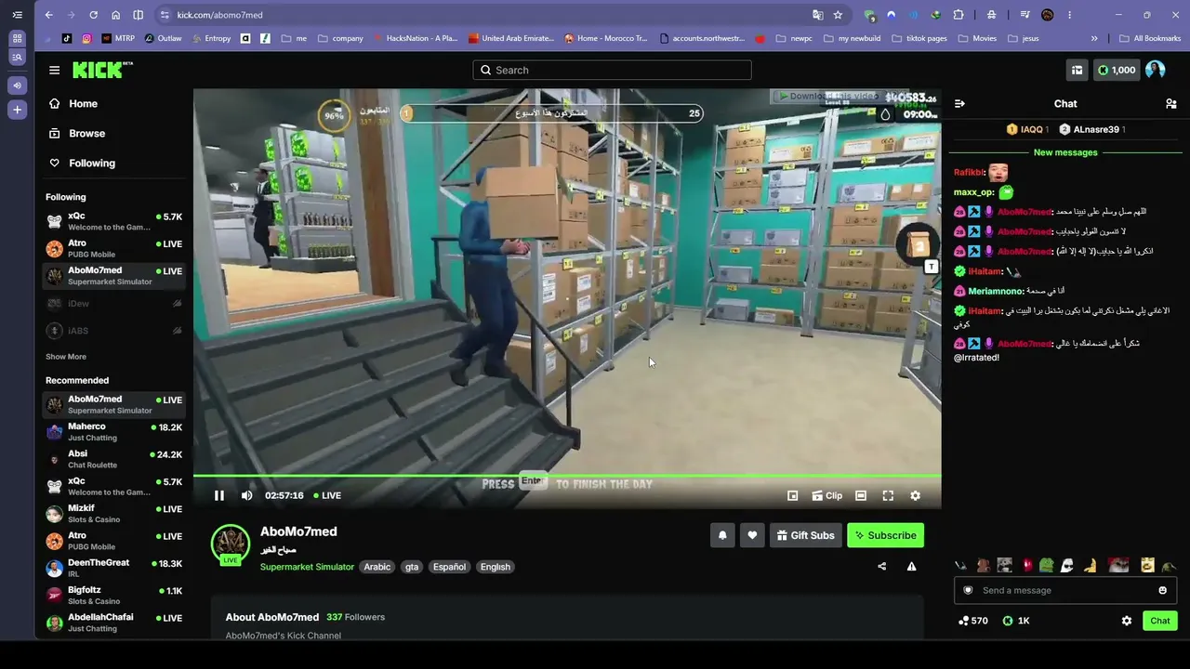Open Atro channel in Following list
Screen dimensions: 1190x669
tap(114, 248)
